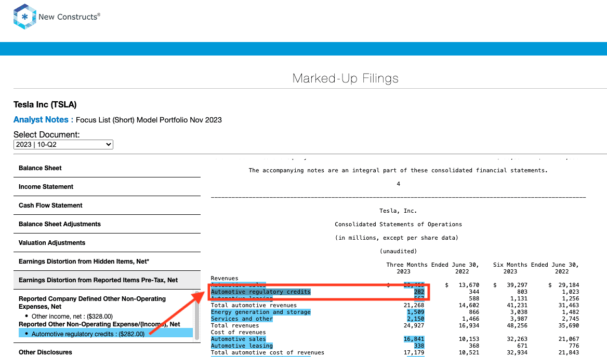The image size is (607, 357).
Task: Click highlighted Automotive sales cost line
Action: [x=238, y=339]
